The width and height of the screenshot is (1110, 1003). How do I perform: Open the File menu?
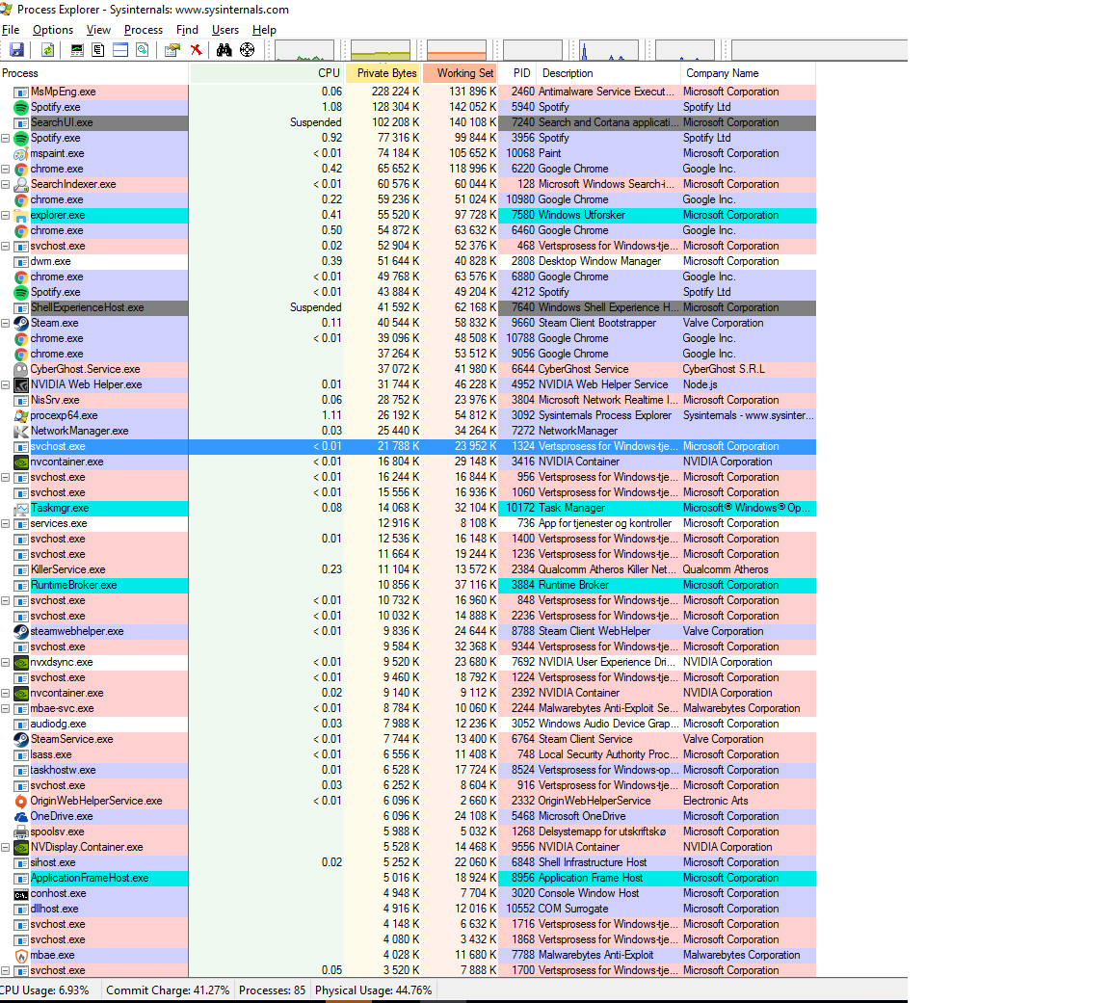11,30
